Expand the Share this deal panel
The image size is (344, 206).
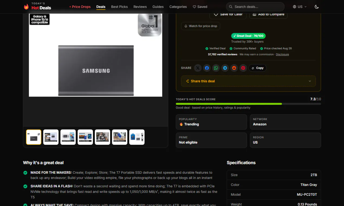coord(248,81)
